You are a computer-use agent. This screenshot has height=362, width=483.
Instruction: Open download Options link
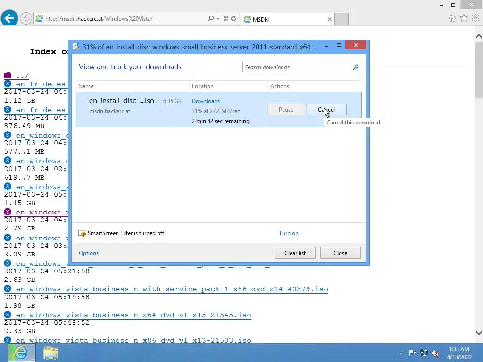click(x=89, y=253)
